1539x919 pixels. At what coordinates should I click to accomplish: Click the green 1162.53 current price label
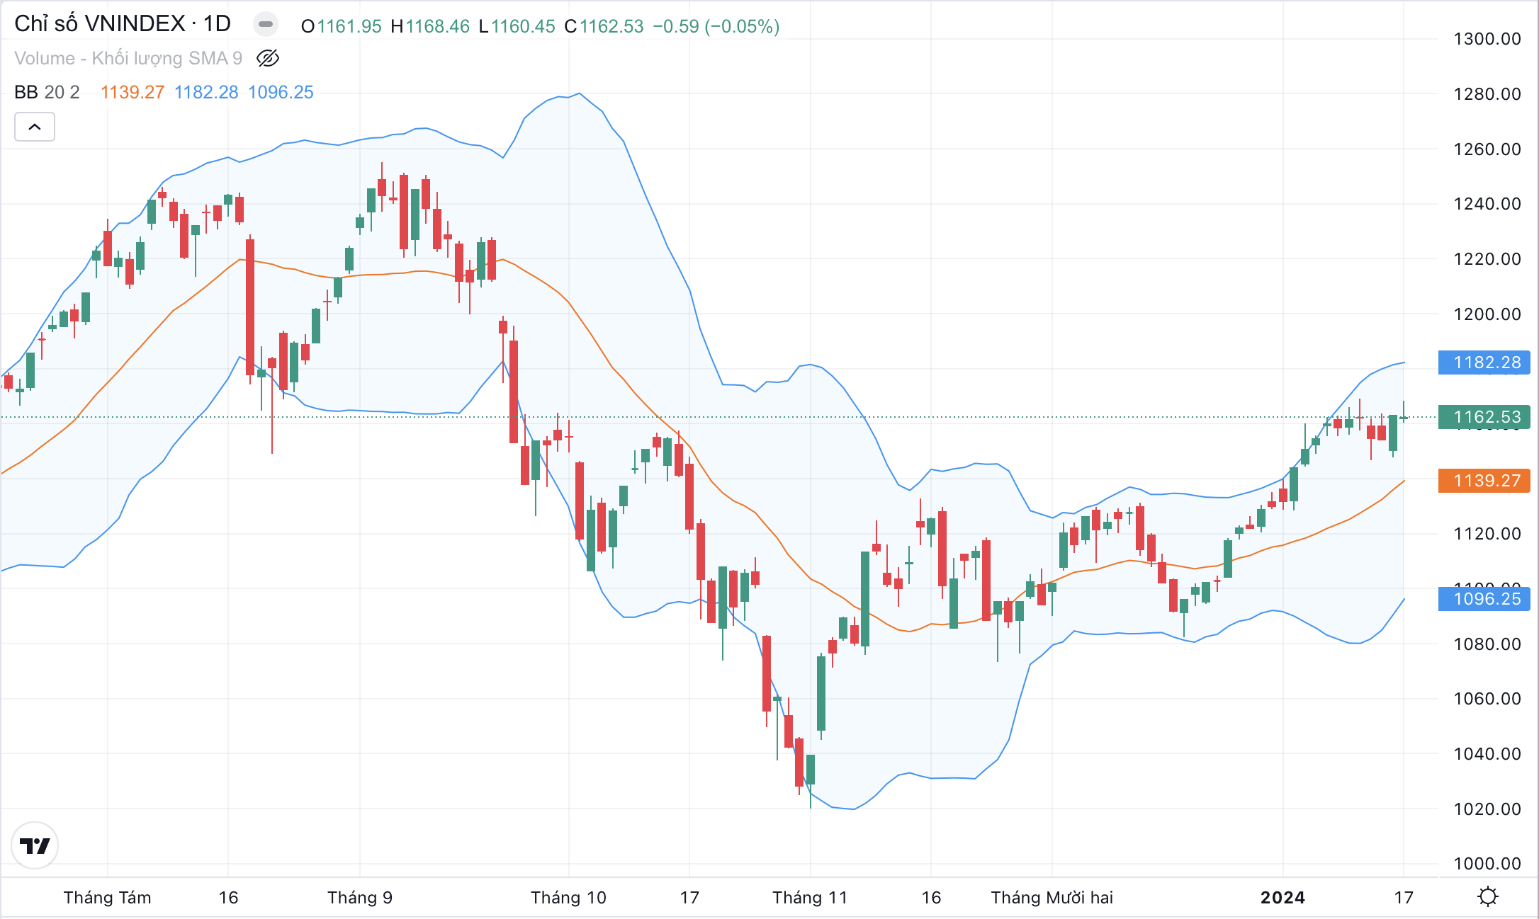pos(1484,417)
